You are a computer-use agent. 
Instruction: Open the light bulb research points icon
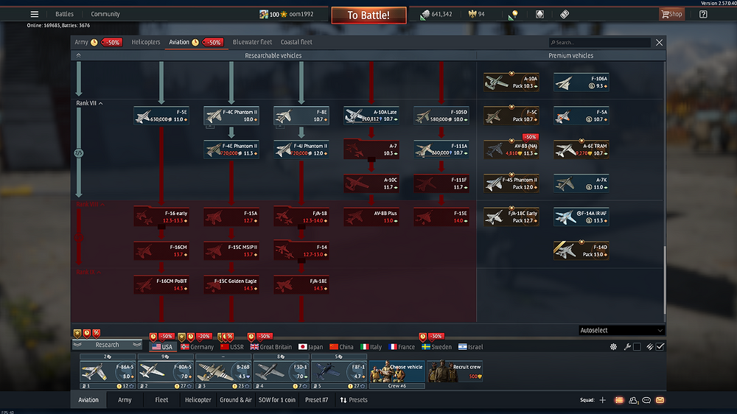tap(513, 15)
